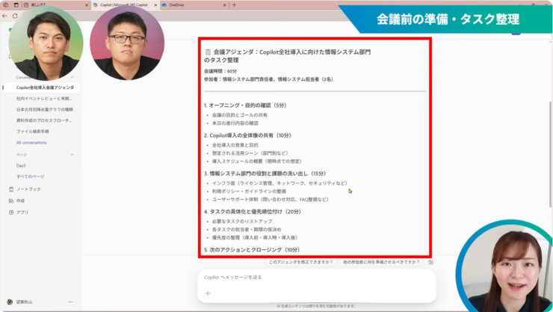Click the 参加者：情報システム部門責任者 line
553x312 pixels.
268,79
